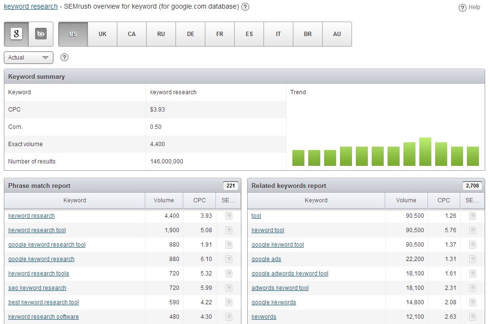Click the 221 count badge in Phrase match
This screenshot has width=490, height=324.
(230, 186)
